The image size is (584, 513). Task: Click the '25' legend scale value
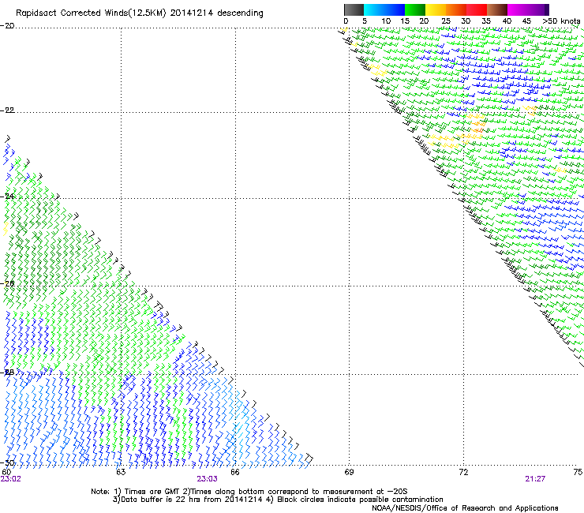click(446, 21)
